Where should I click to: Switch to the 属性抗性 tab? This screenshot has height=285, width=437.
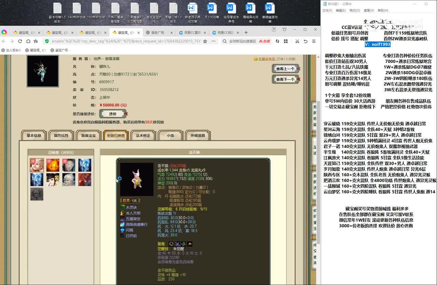pos(61,136)
